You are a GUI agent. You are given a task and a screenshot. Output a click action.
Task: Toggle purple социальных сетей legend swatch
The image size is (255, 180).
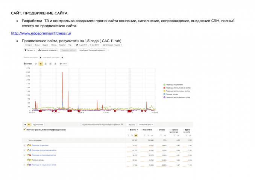click(164, 97)
